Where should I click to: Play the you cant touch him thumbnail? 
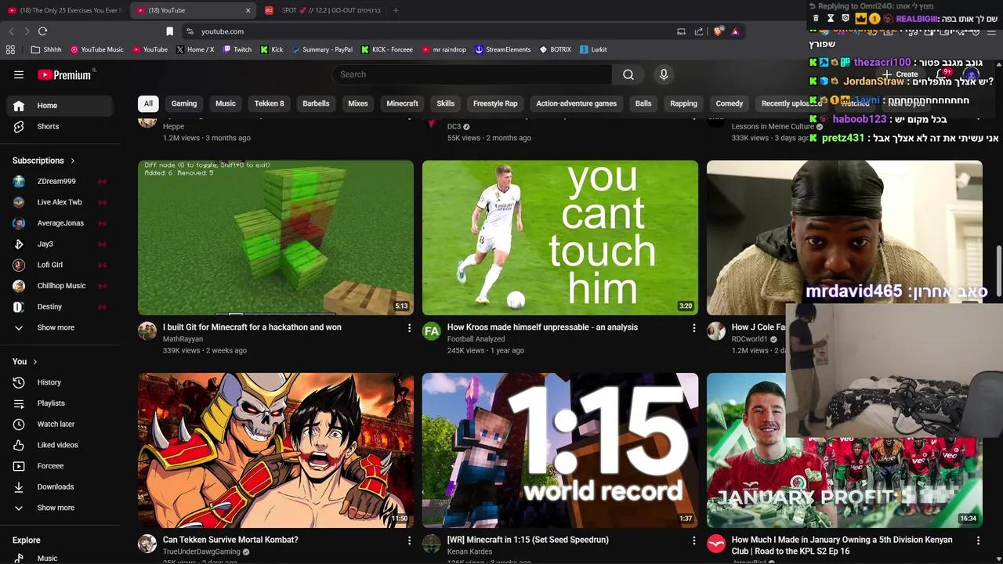pyautogui.click(x=560, y=237)
